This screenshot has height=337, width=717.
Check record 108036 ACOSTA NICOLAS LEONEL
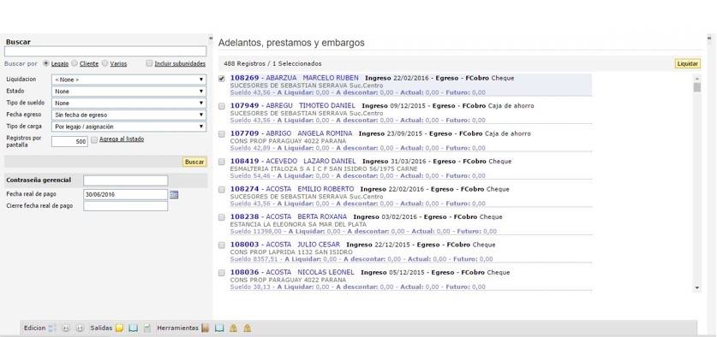pyautogui.click(x=222, y=273)
